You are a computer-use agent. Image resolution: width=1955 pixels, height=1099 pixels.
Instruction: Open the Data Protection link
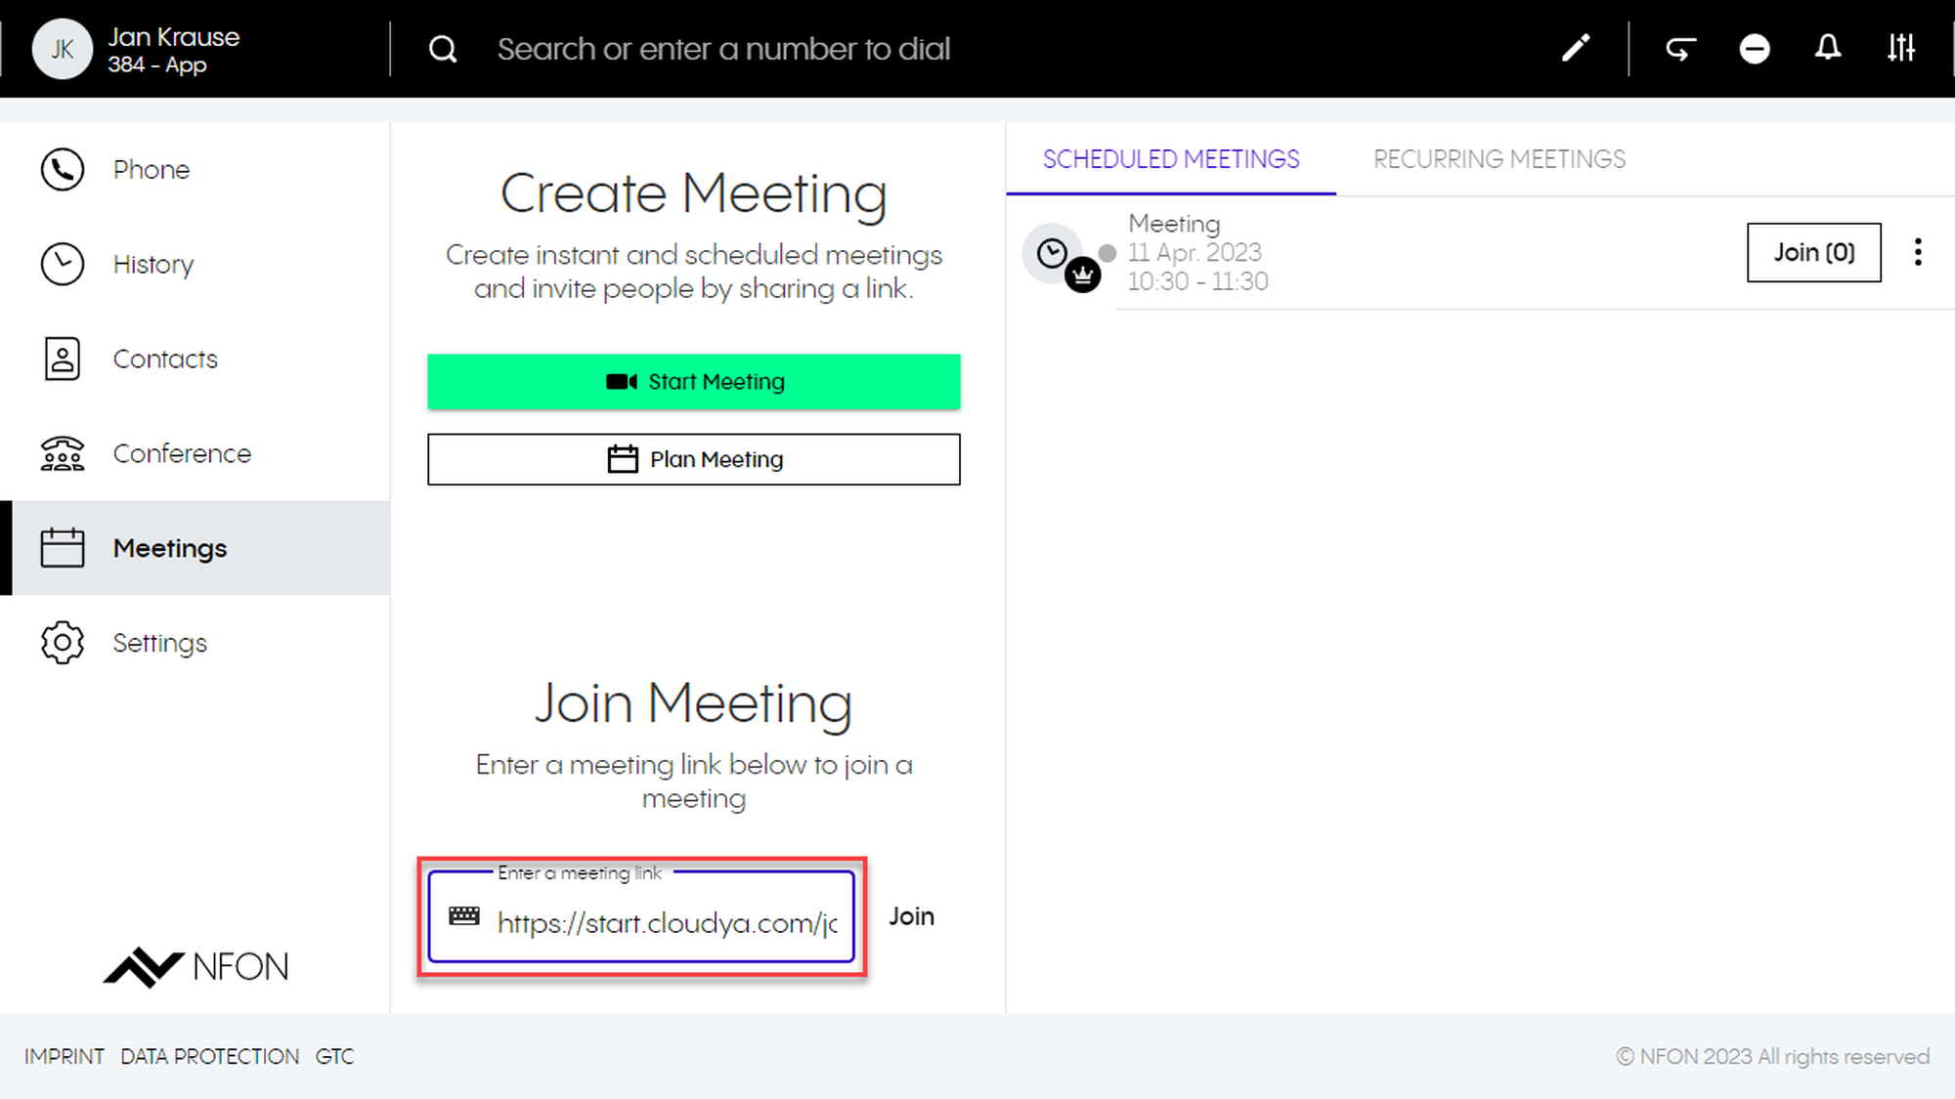(x=209, y=1056)
